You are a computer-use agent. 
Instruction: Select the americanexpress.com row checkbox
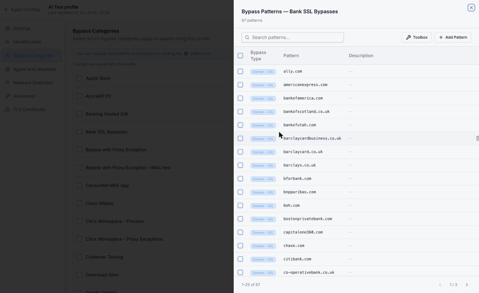240,85
